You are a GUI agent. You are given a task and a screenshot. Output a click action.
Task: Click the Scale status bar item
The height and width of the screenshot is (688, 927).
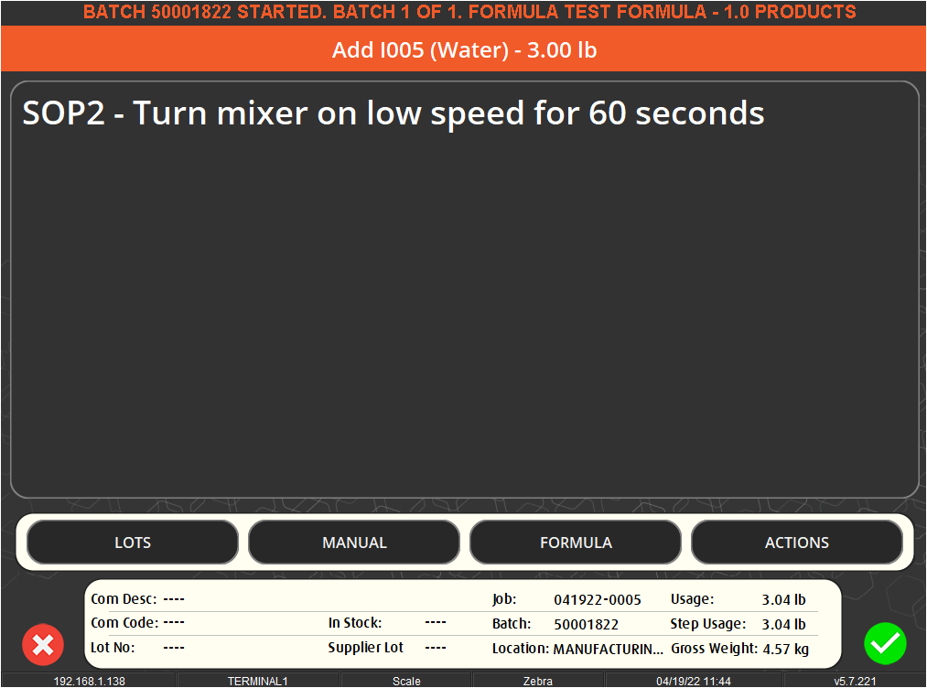tap(406, 681)
